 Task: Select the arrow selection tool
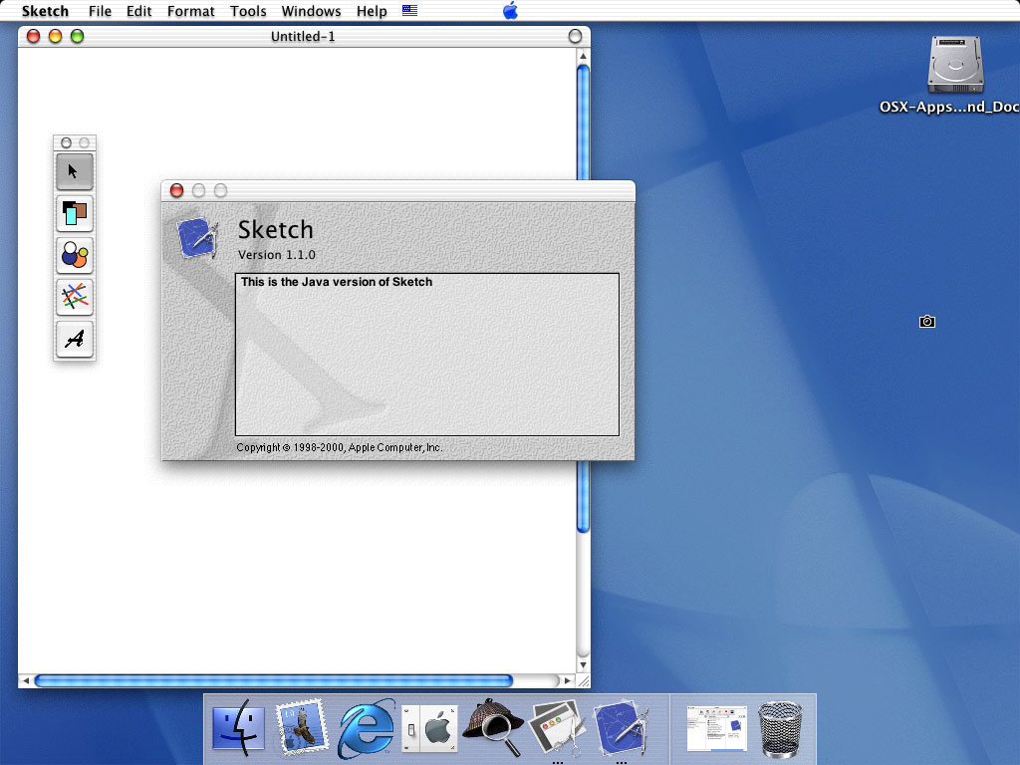(x=74, y=171)
